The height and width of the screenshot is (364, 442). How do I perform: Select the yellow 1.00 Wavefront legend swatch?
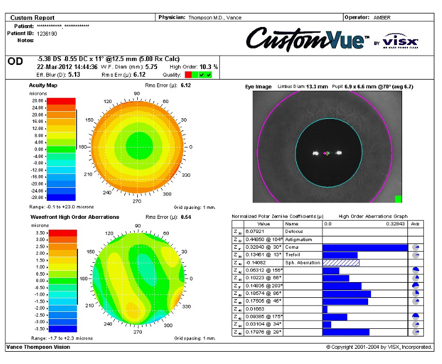(63, 267)
